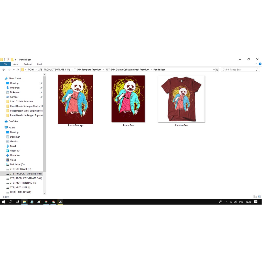Open the Help question mark icon
This screenshot has height=262, width=262.
(x=260, y=64)
